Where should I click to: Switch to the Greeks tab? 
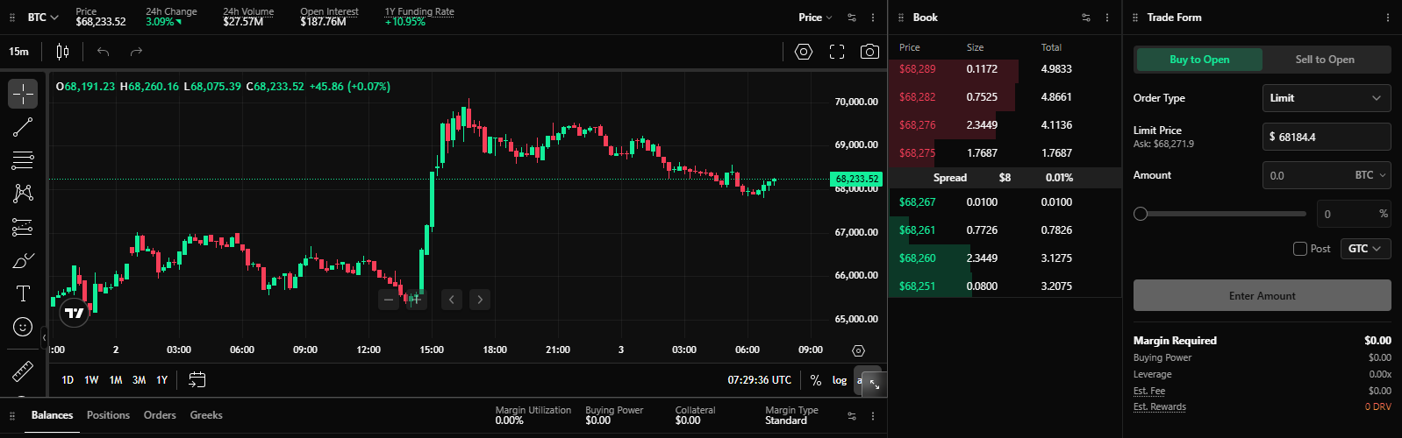click(206, 415)
